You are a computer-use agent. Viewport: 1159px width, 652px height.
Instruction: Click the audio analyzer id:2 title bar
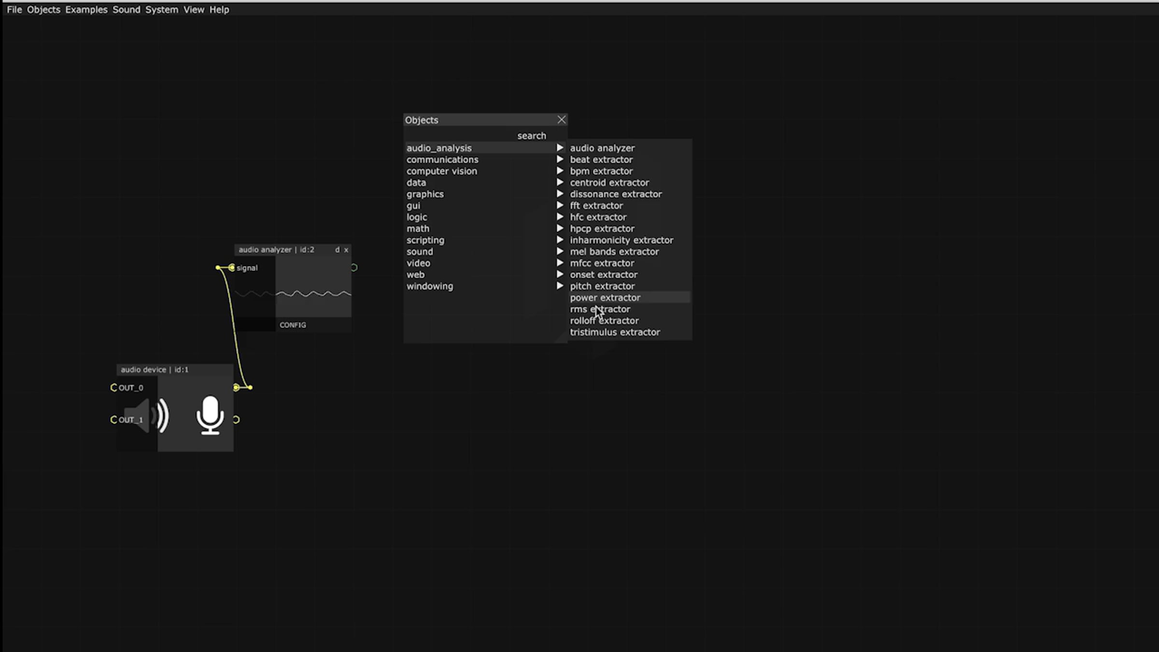click(x=293, y=250)
